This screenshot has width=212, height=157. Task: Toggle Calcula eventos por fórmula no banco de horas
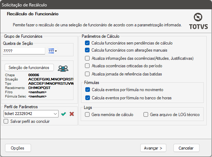(x=87, y=98)
